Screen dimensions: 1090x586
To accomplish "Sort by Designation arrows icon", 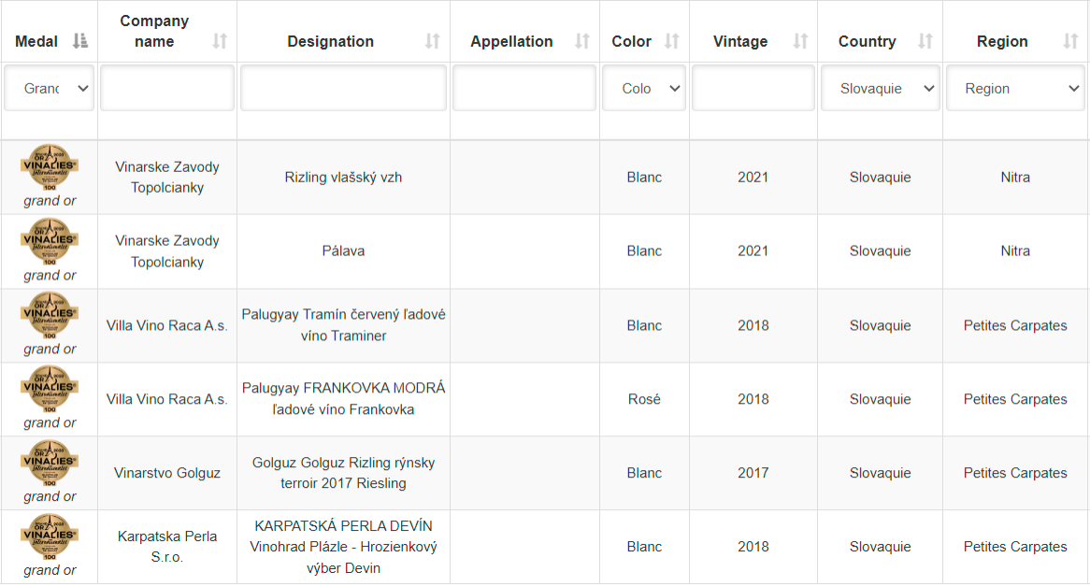I will click(x=433, y=41).
